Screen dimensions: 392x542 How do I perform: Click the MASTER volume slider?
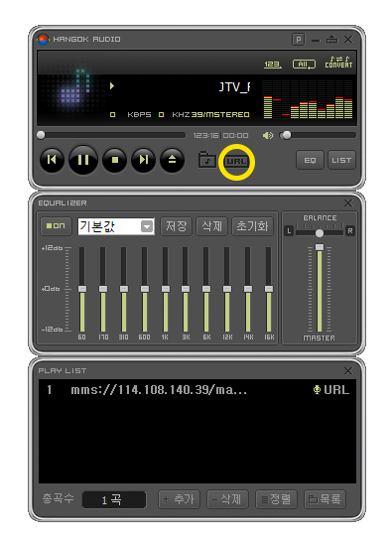pyautogui.click(x=320, y=289)
